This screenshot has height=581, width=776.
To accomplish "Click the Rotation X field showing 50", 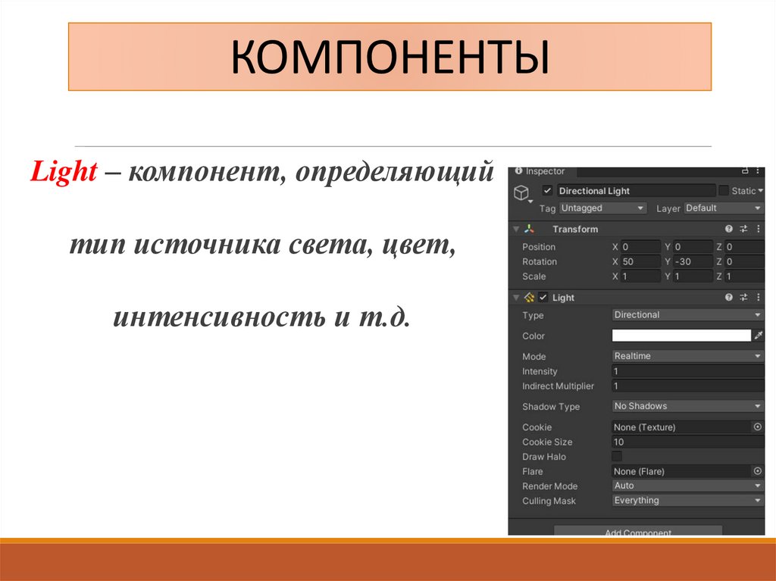I will 640,261.
